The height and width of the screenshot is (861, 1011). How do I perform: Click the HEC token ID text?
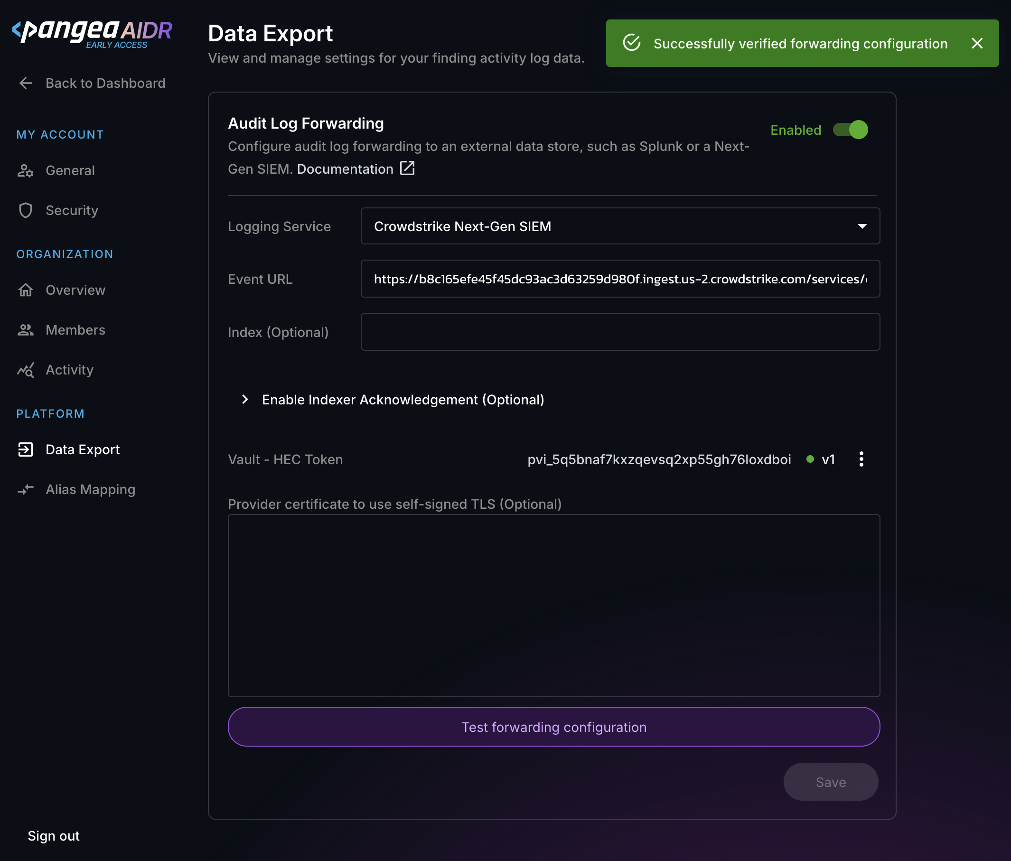659,459
